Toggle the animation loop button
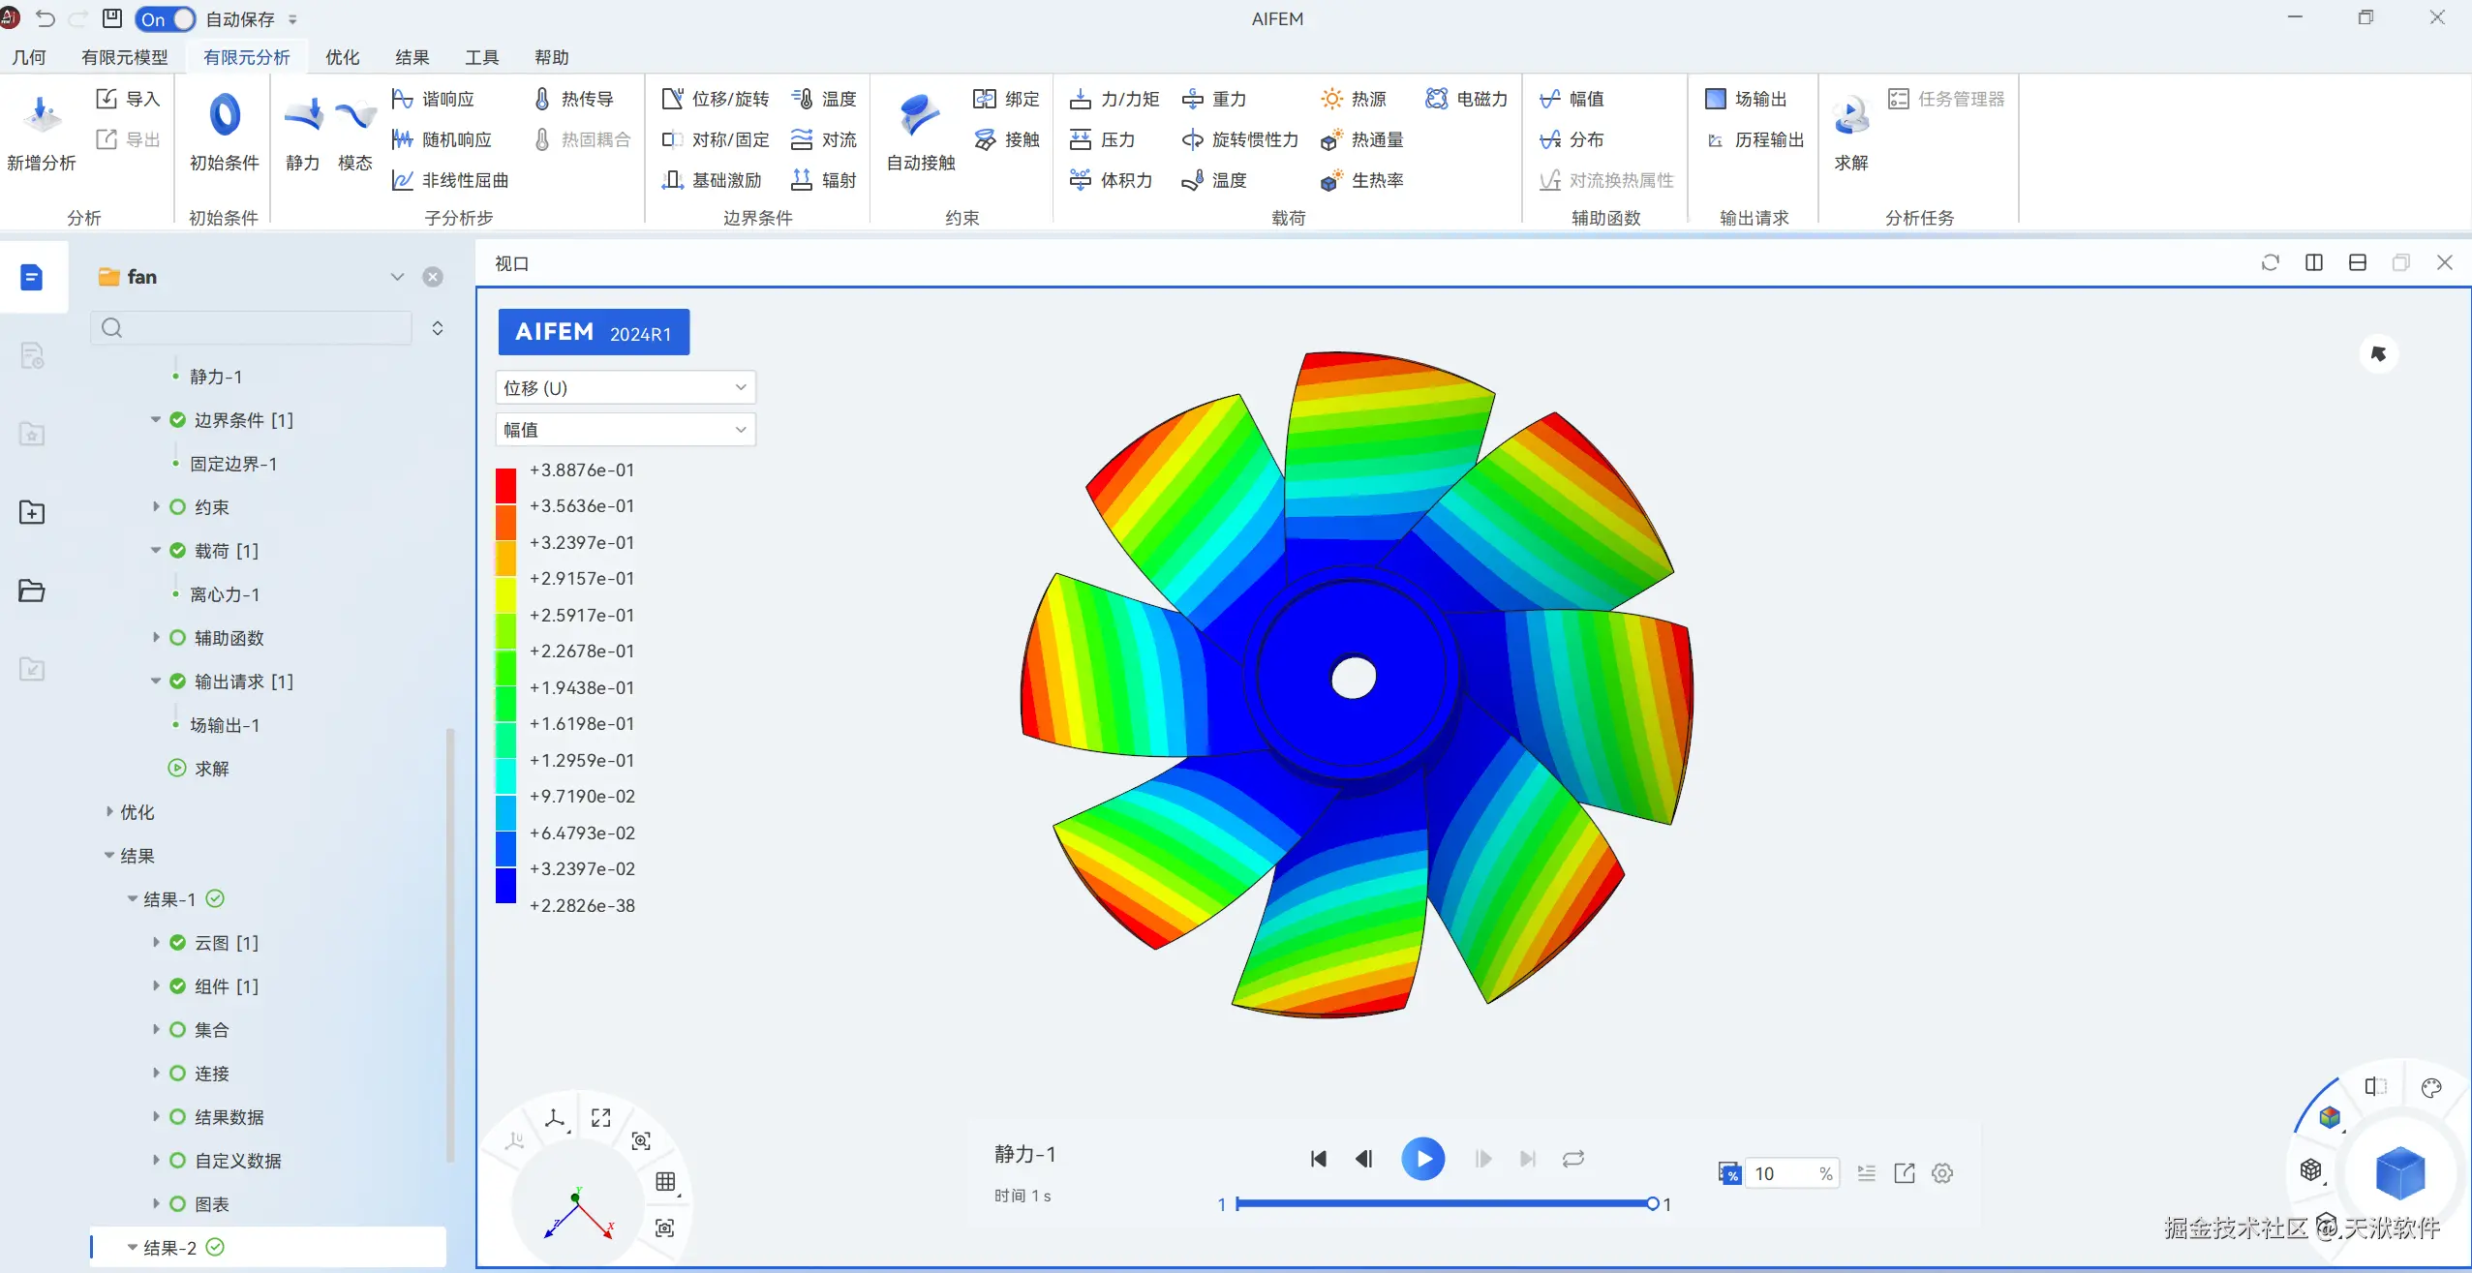2472x1273 pixels. pyautogui.click(x=1572, y=1159)
